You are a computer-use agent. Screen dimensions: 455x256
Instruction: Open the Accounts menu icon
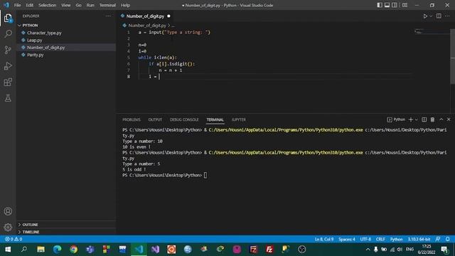tap(8, 211)
